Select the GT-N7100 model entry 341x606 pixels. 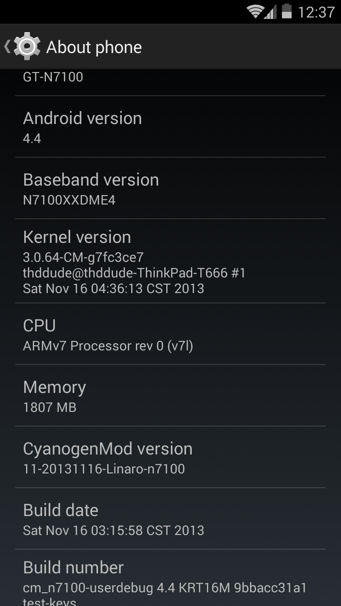[x=170, y=82]
